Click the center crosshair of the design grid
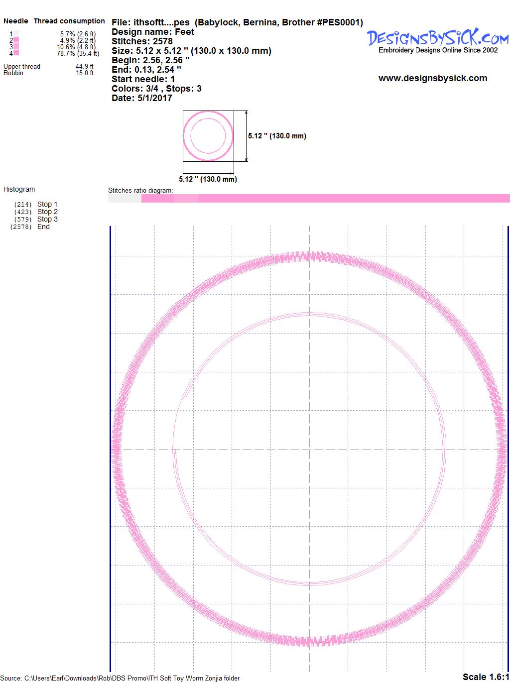Viewport: 510px width, 682px height. (310, 449)
